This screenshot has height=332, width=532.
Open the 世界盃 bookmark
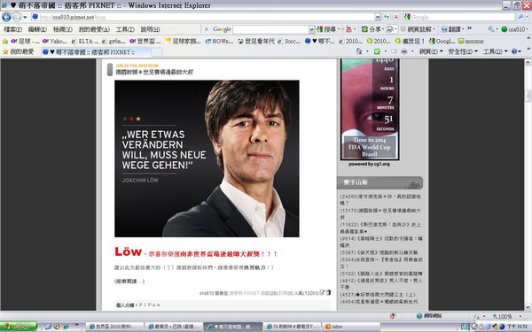[145, 41]
